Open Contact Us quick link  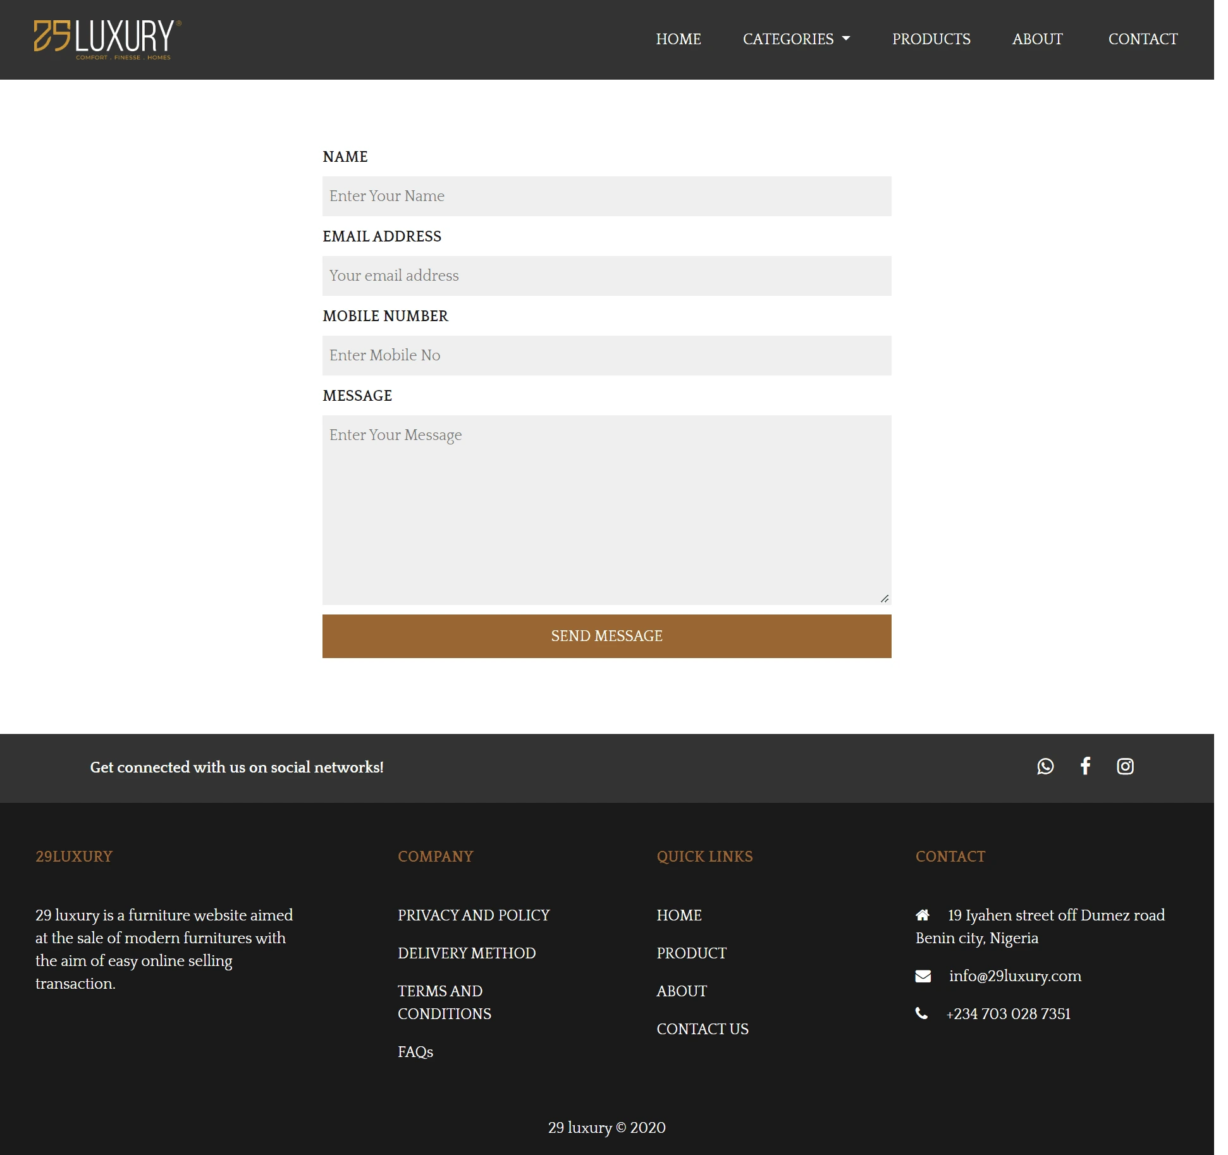pyautogui.click(x=702, y=1029)
